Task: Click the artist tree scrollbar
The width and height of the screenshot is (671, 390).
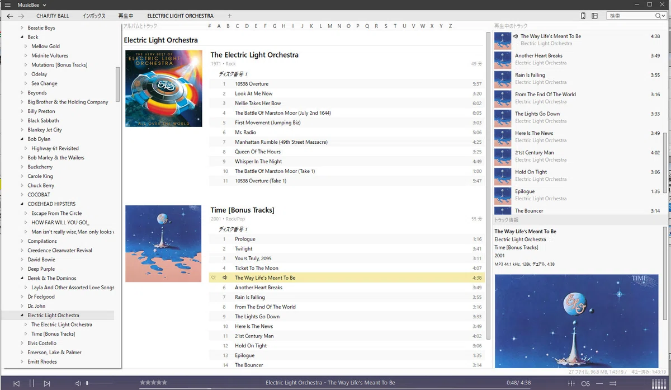Action: (x=117, y=84)
